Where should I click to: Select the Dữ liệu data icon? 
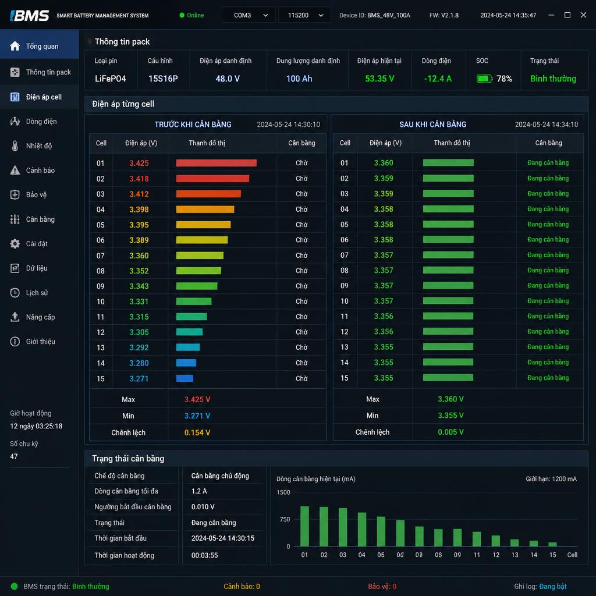tap(15, 268)
